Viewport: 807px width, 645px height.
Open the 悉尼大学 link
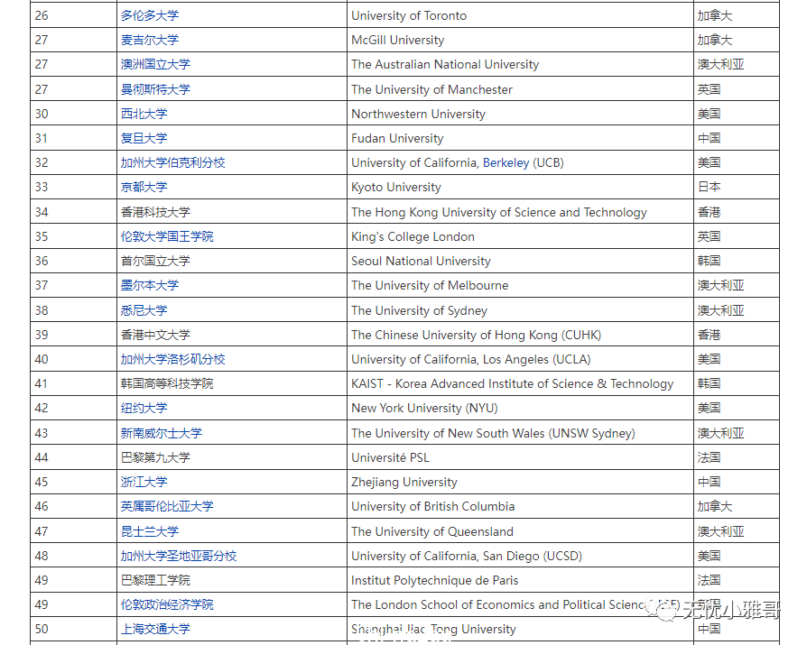pyautogui.click(x=144, y=310)
